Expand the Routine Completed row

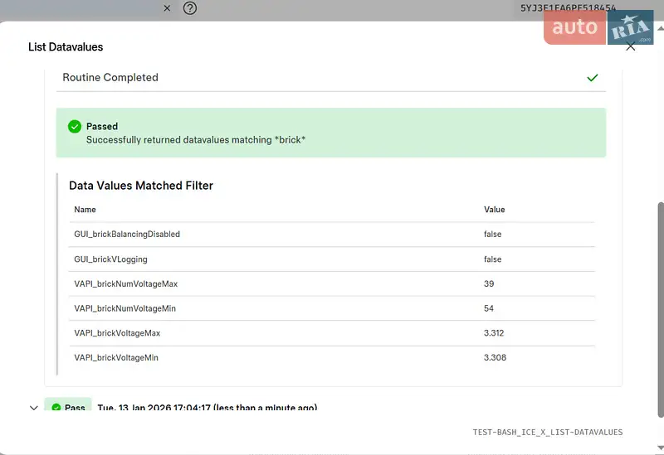(x=110, y=78)
